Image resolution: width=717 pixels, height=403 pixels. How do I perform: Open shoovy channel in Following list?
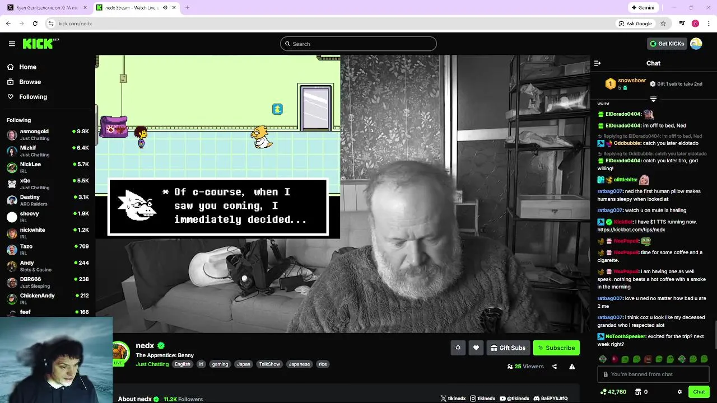tap(48, 217)
